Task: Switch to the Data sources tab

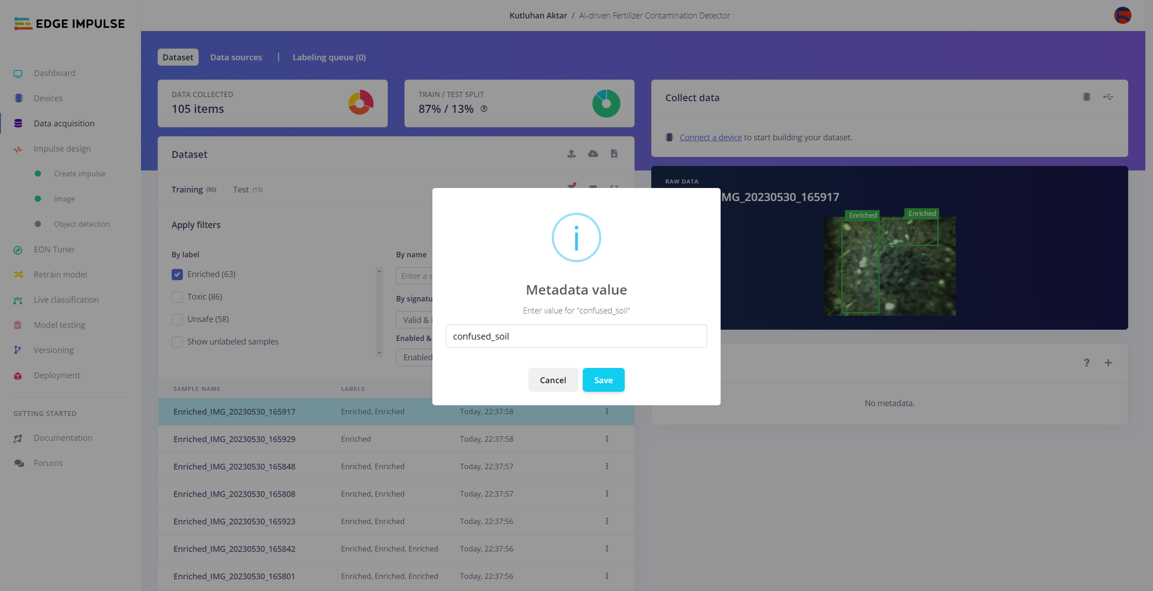Action: coord(236,57)
